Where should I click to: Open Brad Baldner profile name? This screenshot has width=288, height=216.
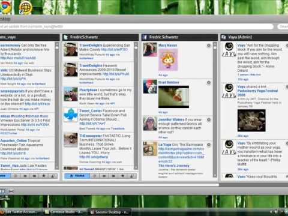[x=169, y=82]
